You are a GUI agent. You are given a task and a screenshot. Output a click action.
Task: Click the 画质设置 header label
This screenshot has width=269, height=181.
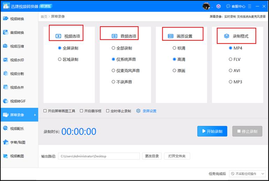(x=184, y=36)
